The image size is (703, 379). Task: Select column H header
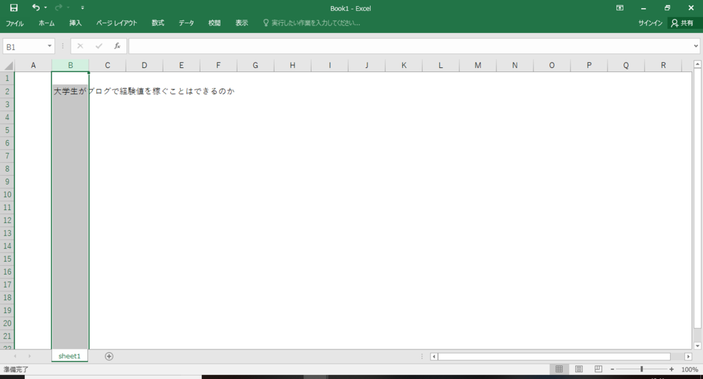click(292, 65)
